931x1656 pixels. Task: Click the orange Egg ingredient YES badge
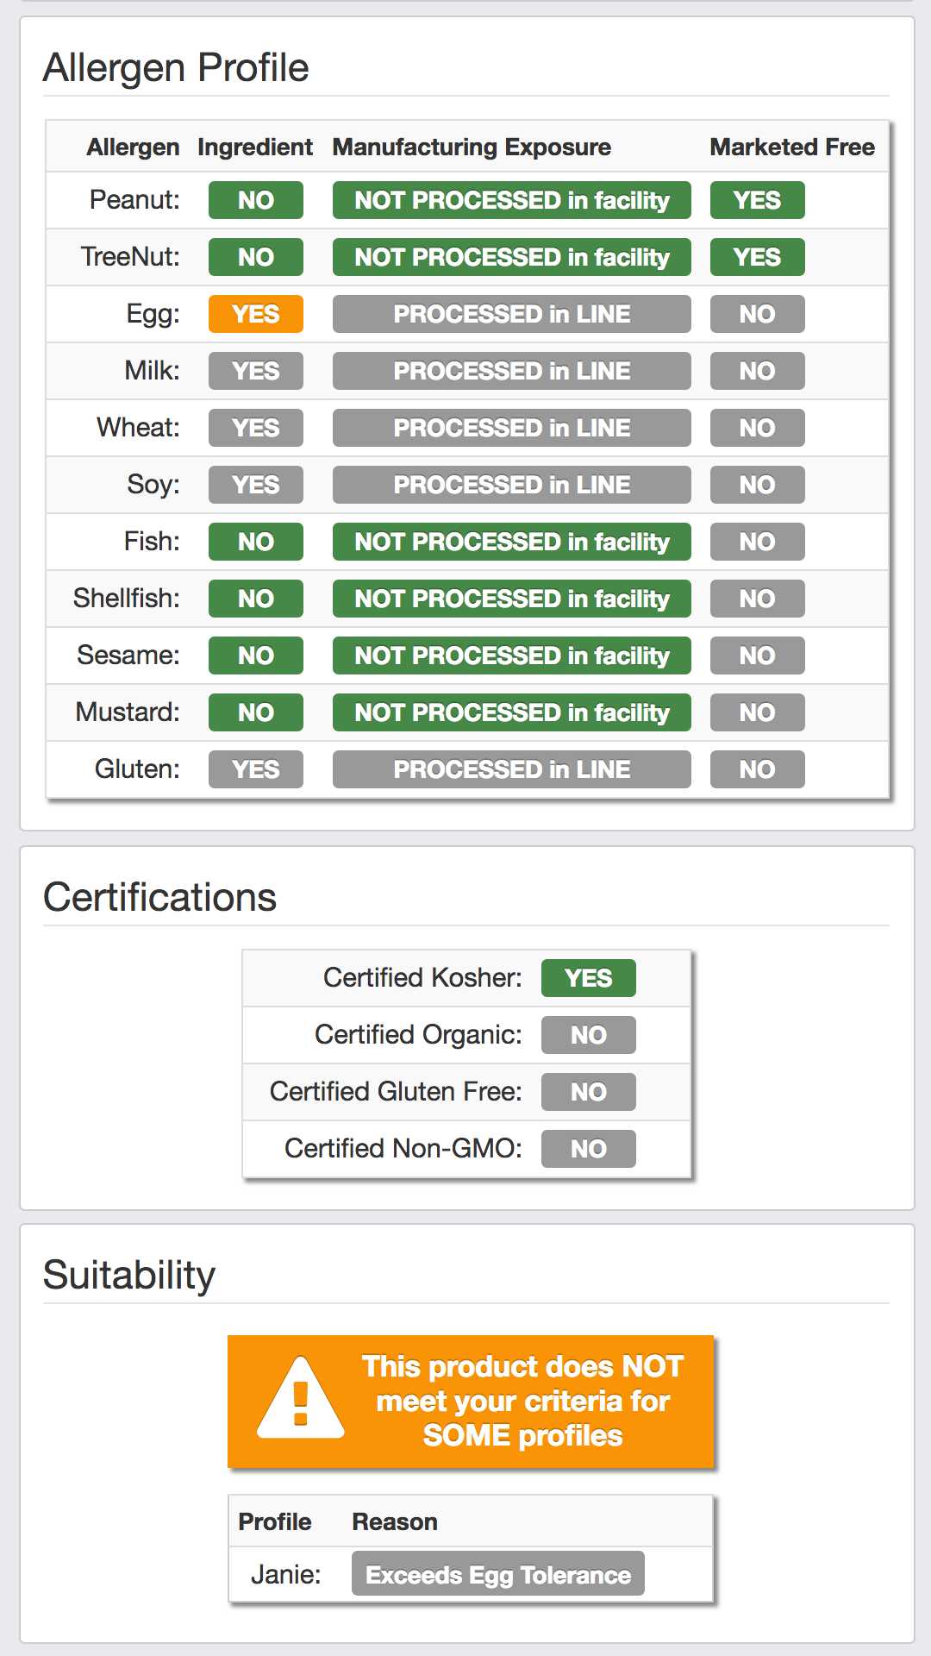click(x=256, y=314)
